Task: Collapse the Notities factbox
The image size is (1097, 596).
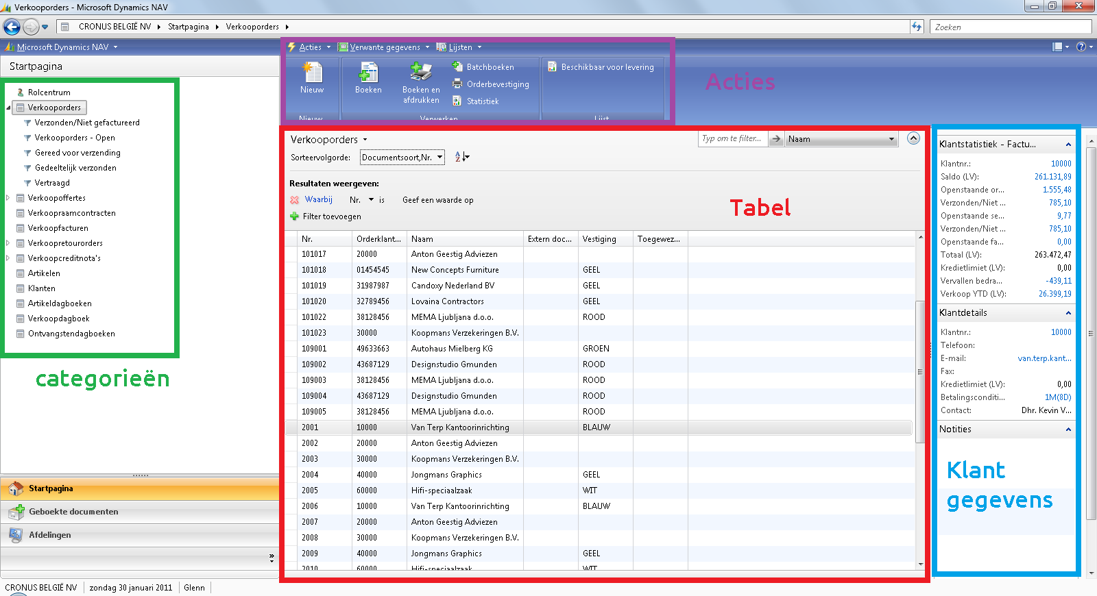Action: click(x=1068, y=430)
